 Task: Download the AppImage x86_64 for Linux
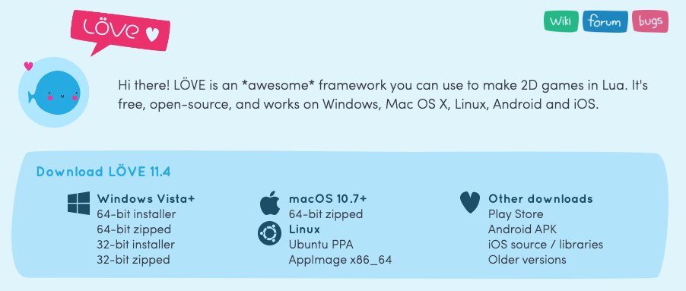coord(340,260)
